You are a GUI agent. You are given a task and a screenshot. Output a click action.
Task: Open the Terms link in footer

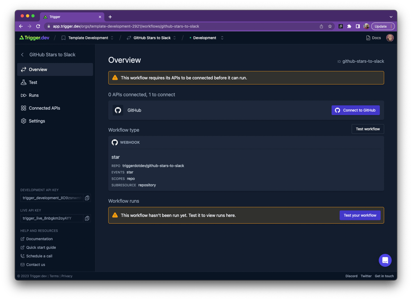click(54, 276)
